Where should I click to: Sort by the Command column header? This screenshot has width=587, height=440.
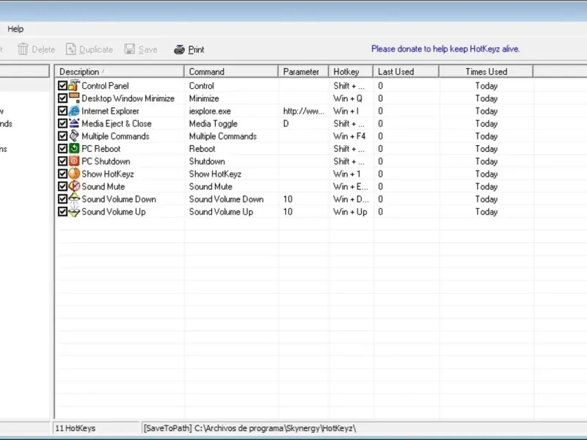point(231,71)
